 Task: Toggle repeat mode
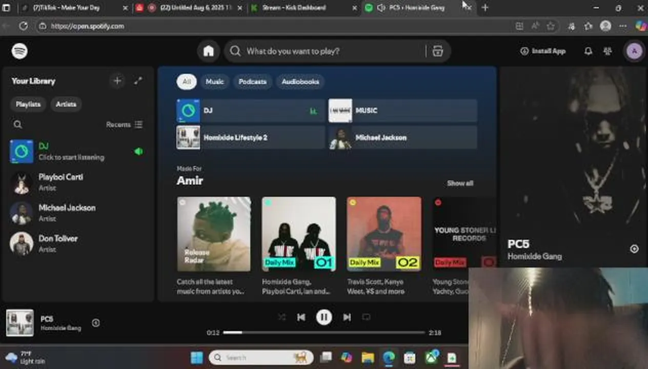coord(366,317)
